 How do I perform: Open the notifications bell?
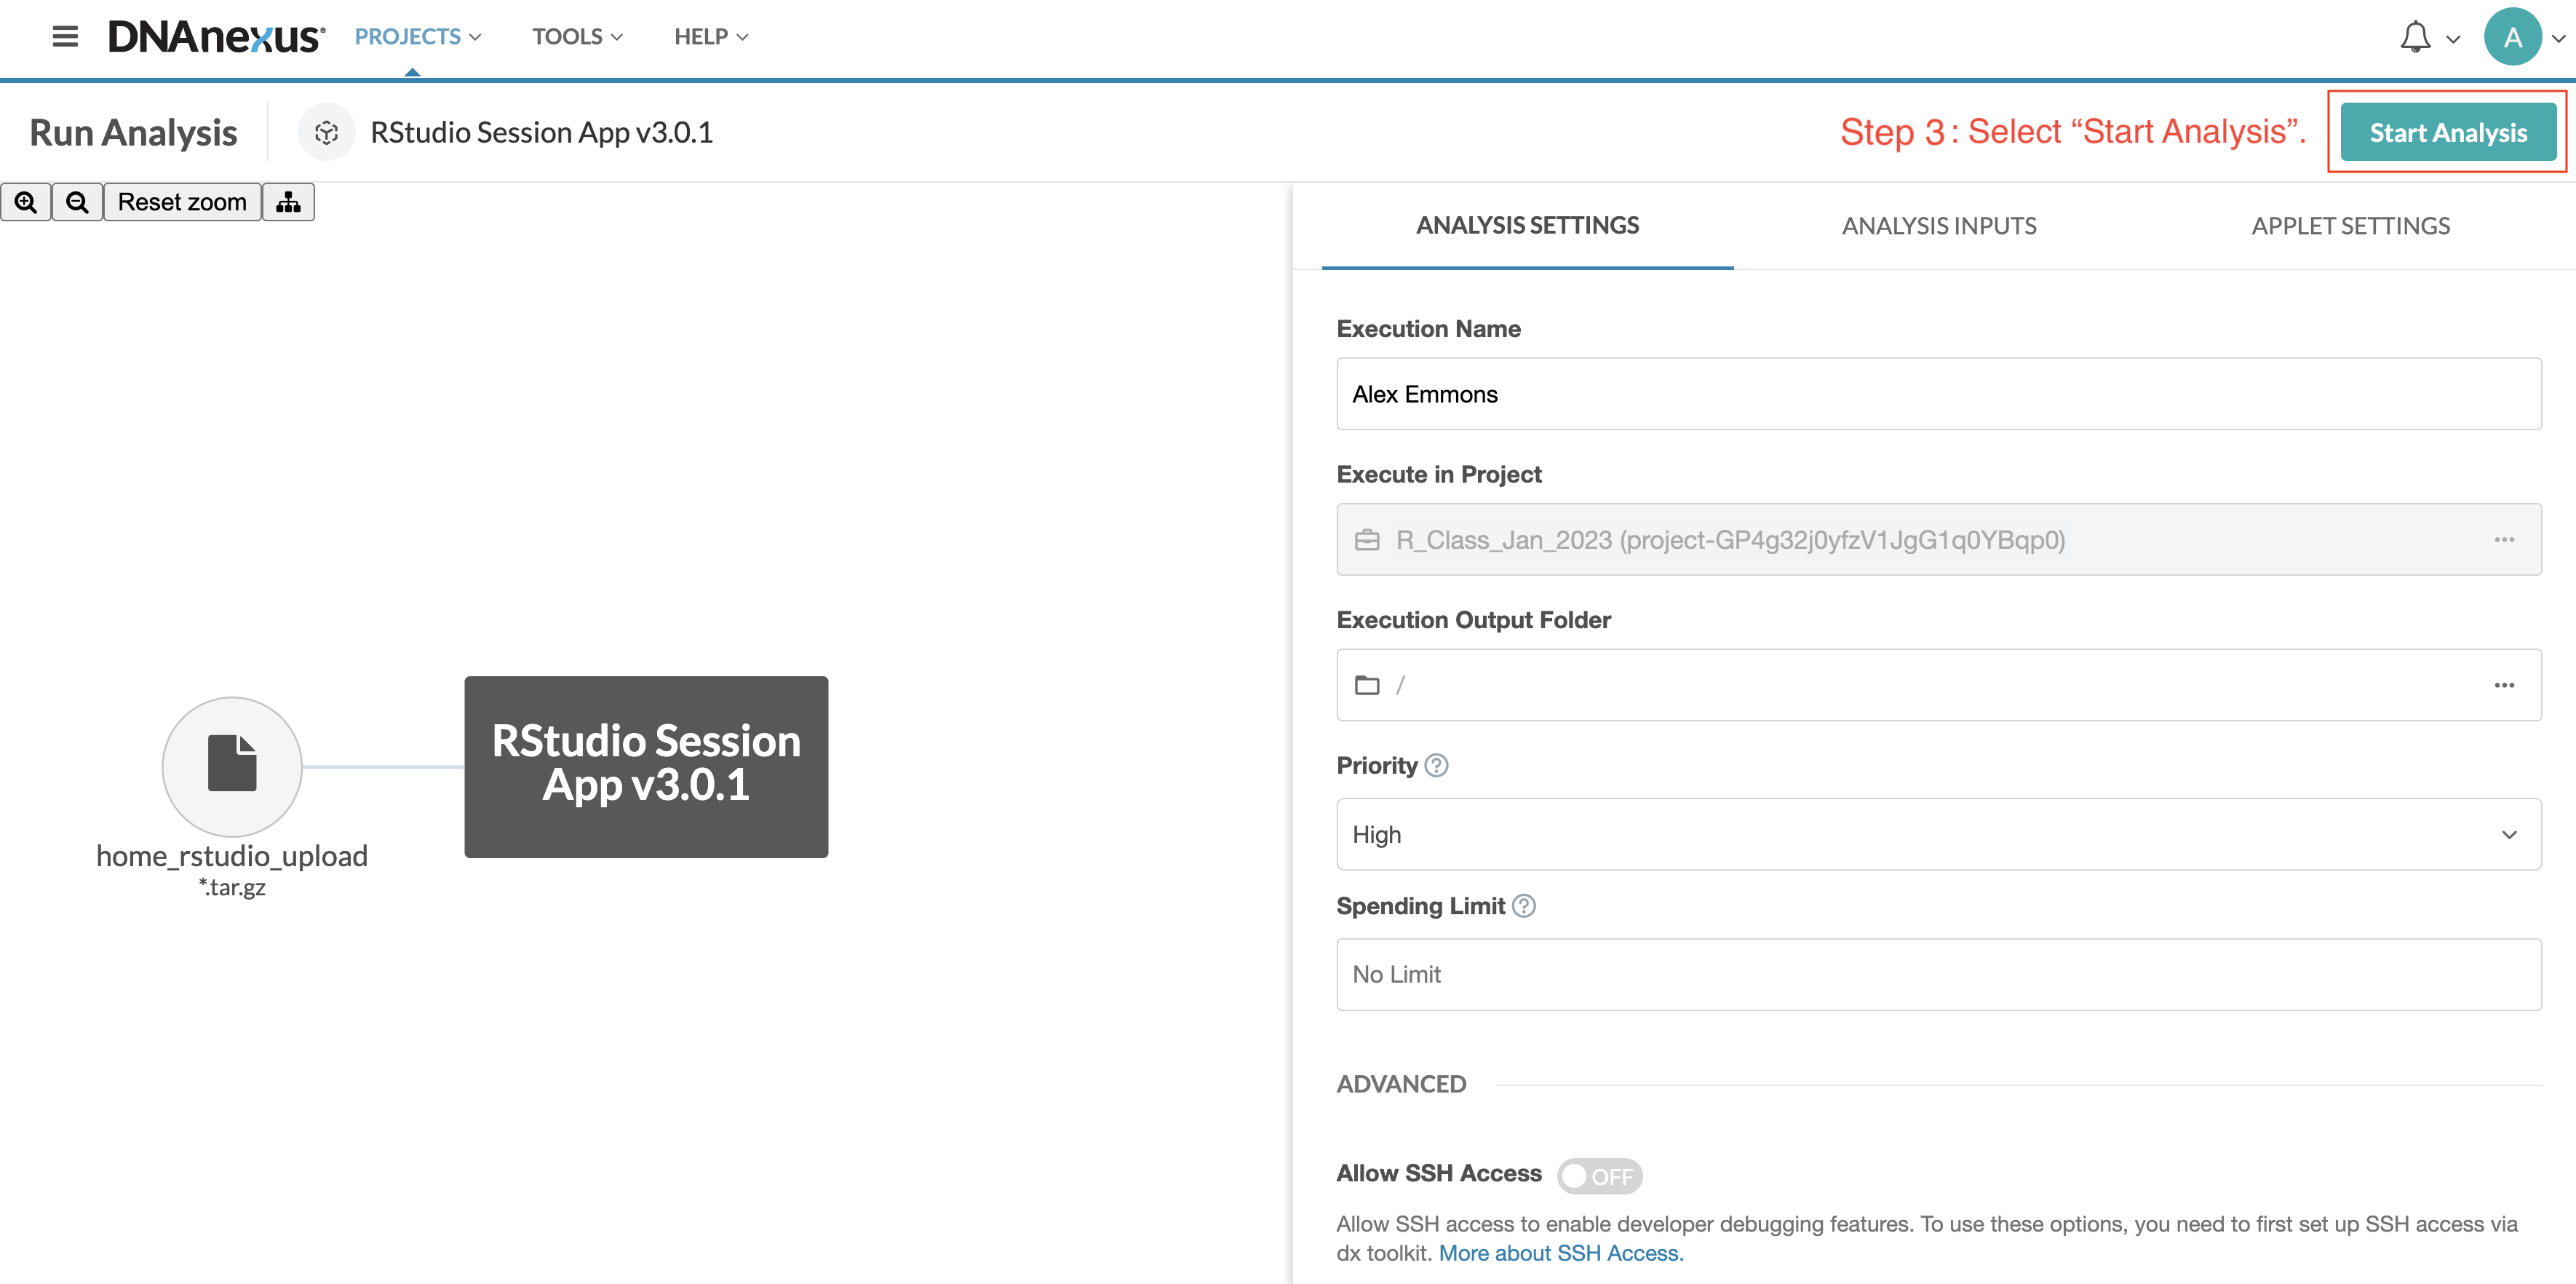pos(2415,37)
